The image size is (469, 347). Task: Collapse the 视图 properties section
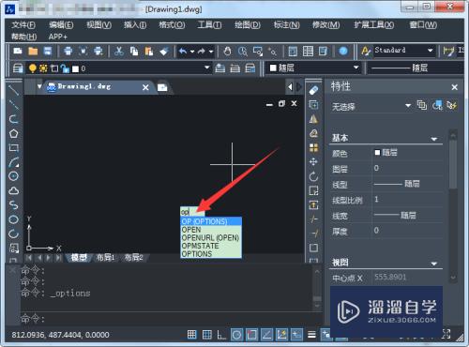click(434, 264)
